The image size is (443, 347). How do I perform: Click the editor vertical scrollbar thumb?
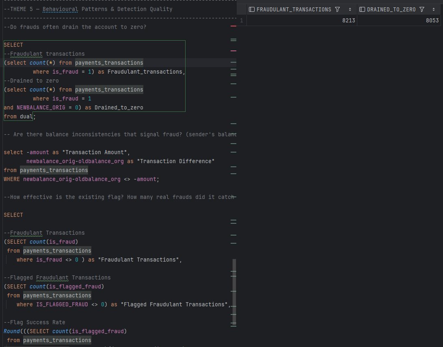pos(234,292)
